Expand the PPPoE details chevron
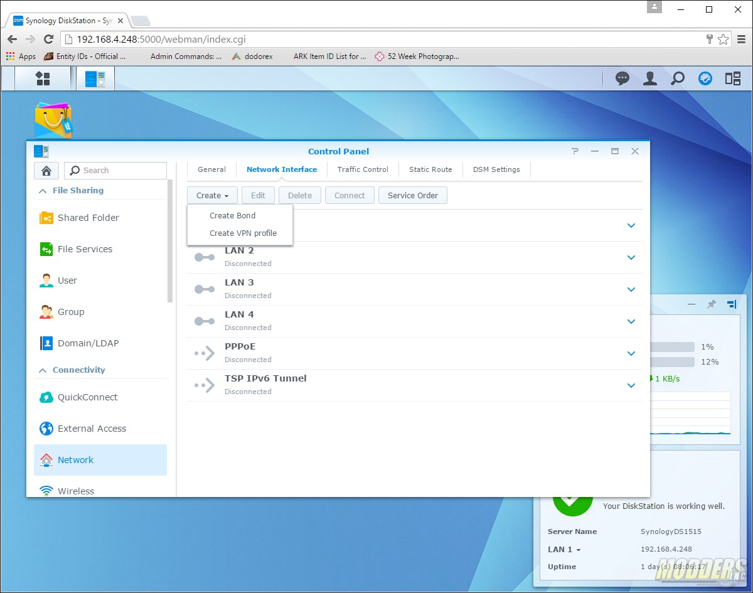The image size is (753, 593). [631, 353]
